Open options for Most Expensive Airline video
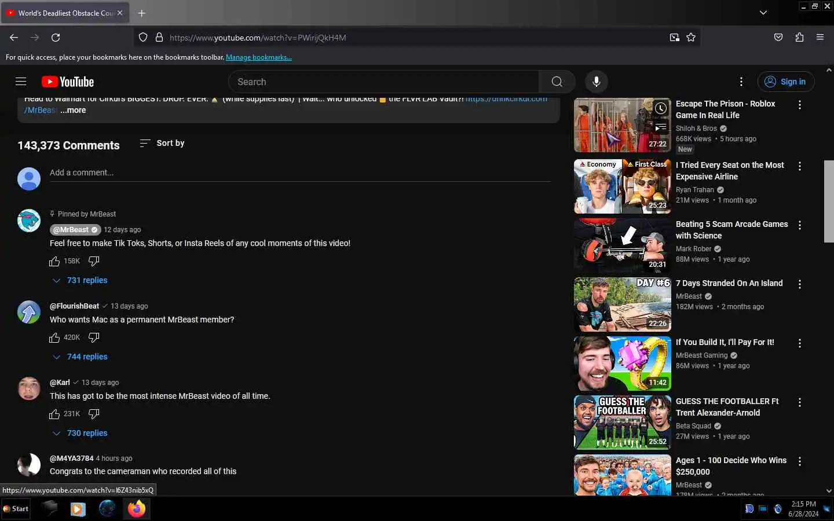This screenshot has height=521, width=834. point(800,166)
